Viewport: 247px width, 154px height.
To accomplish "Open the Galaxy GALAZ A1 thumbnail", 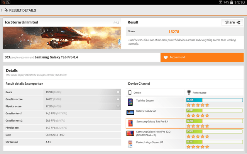I will (130, 112).
